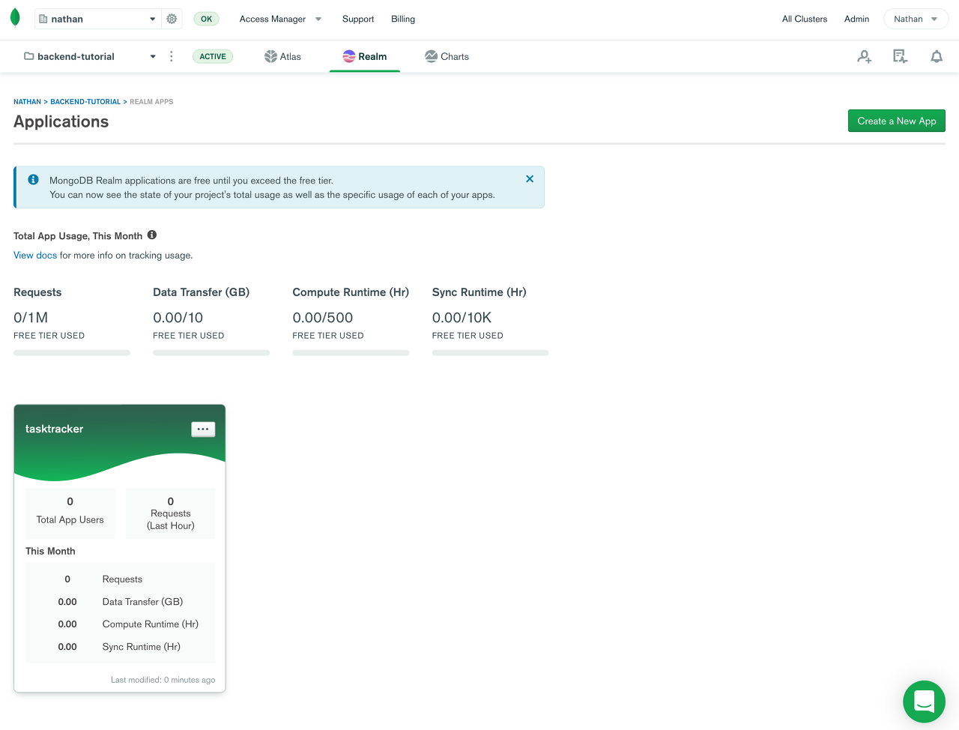Open the nathan organization dropdown
This screenshot has height=730, width=959.
click(x=97, y=19)
